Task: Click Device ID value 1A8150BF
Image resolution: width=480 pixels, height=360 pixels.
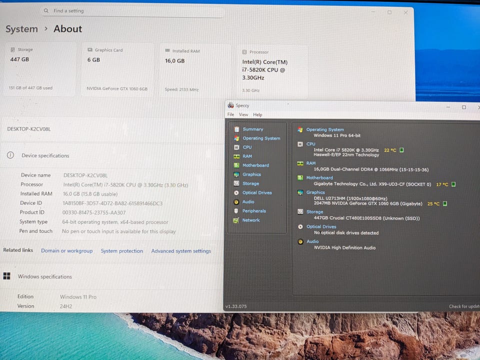Action: [x=112, y=203]
